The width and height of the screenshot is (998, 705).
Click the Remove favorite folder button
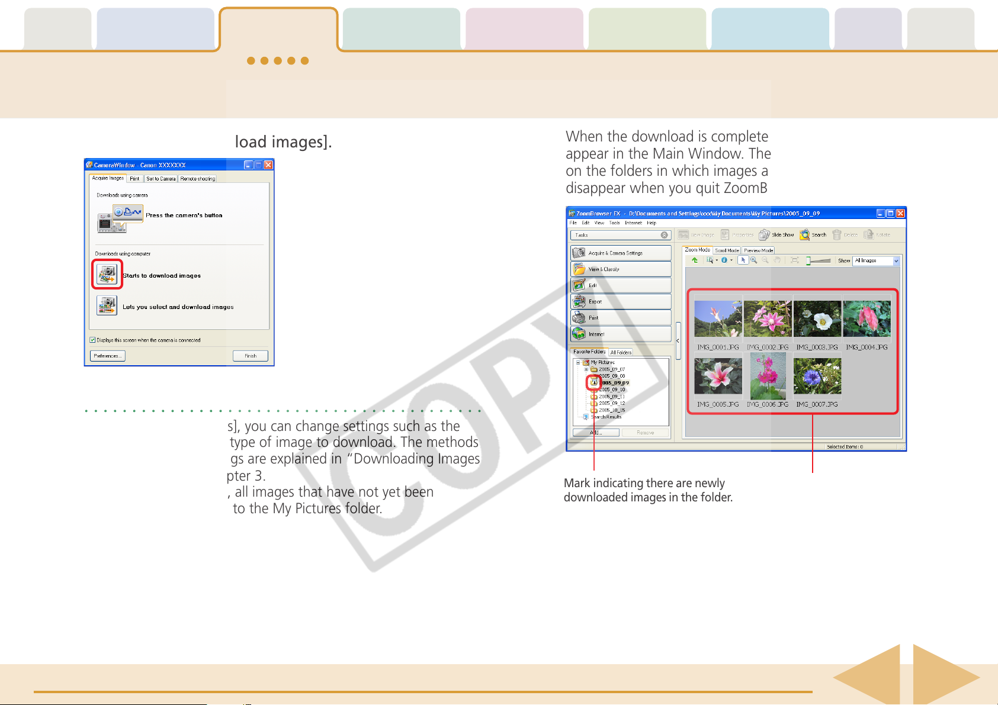[646, 433]
